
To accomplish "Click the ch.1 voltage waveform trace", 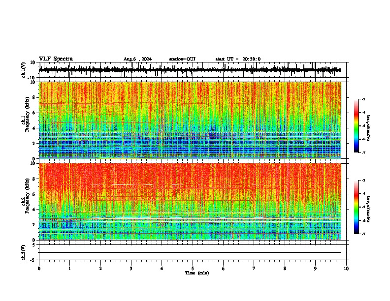I will coord(190,70).
